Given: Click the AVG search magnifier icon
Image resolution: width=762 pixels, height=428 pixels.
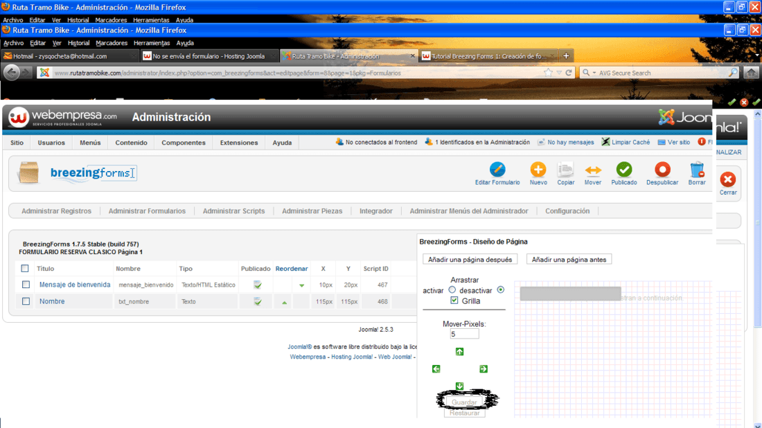Looking at the screenshot, I should click(x=733, y=73).
